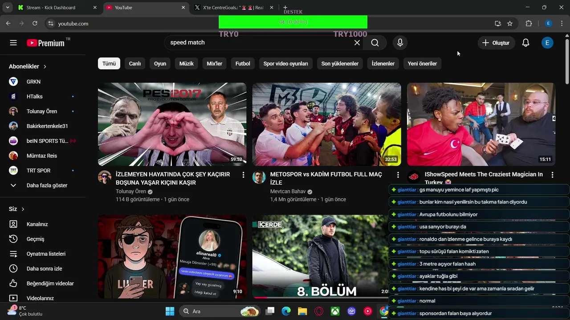570x320 pixels.
Task: Open the Tolunay Ören channel avatar under first video
Action: [105, 177]
